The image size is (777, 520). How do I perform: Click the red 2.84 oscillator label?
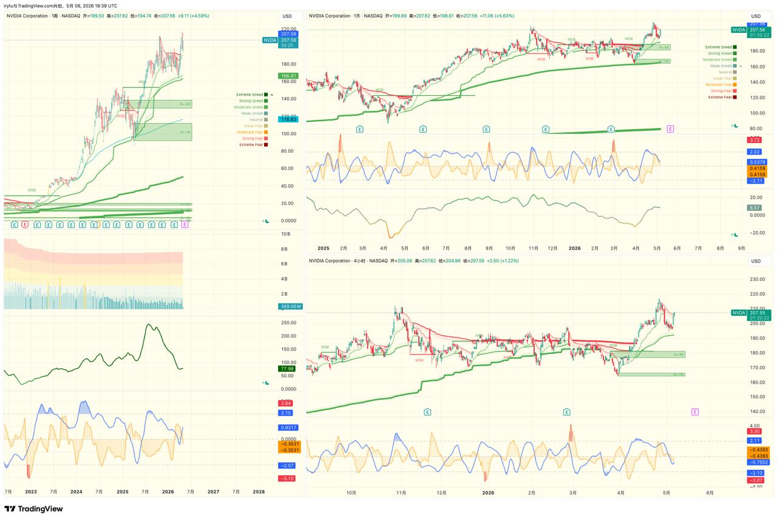[285, 403]
